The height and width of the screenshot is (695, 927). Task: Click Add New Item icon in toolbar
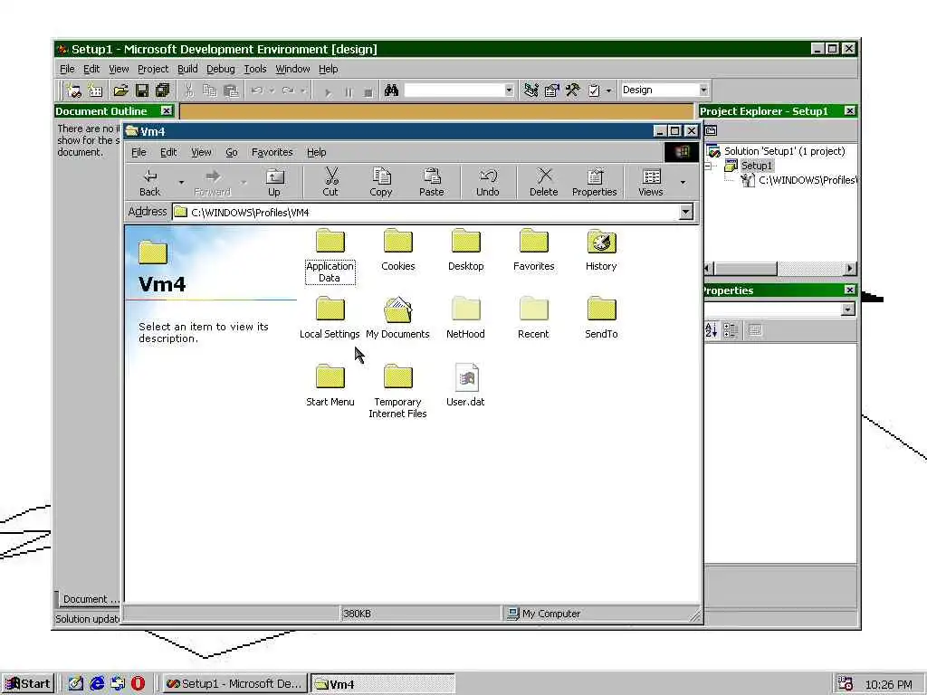pyautogui.click(x=94, y=90)
